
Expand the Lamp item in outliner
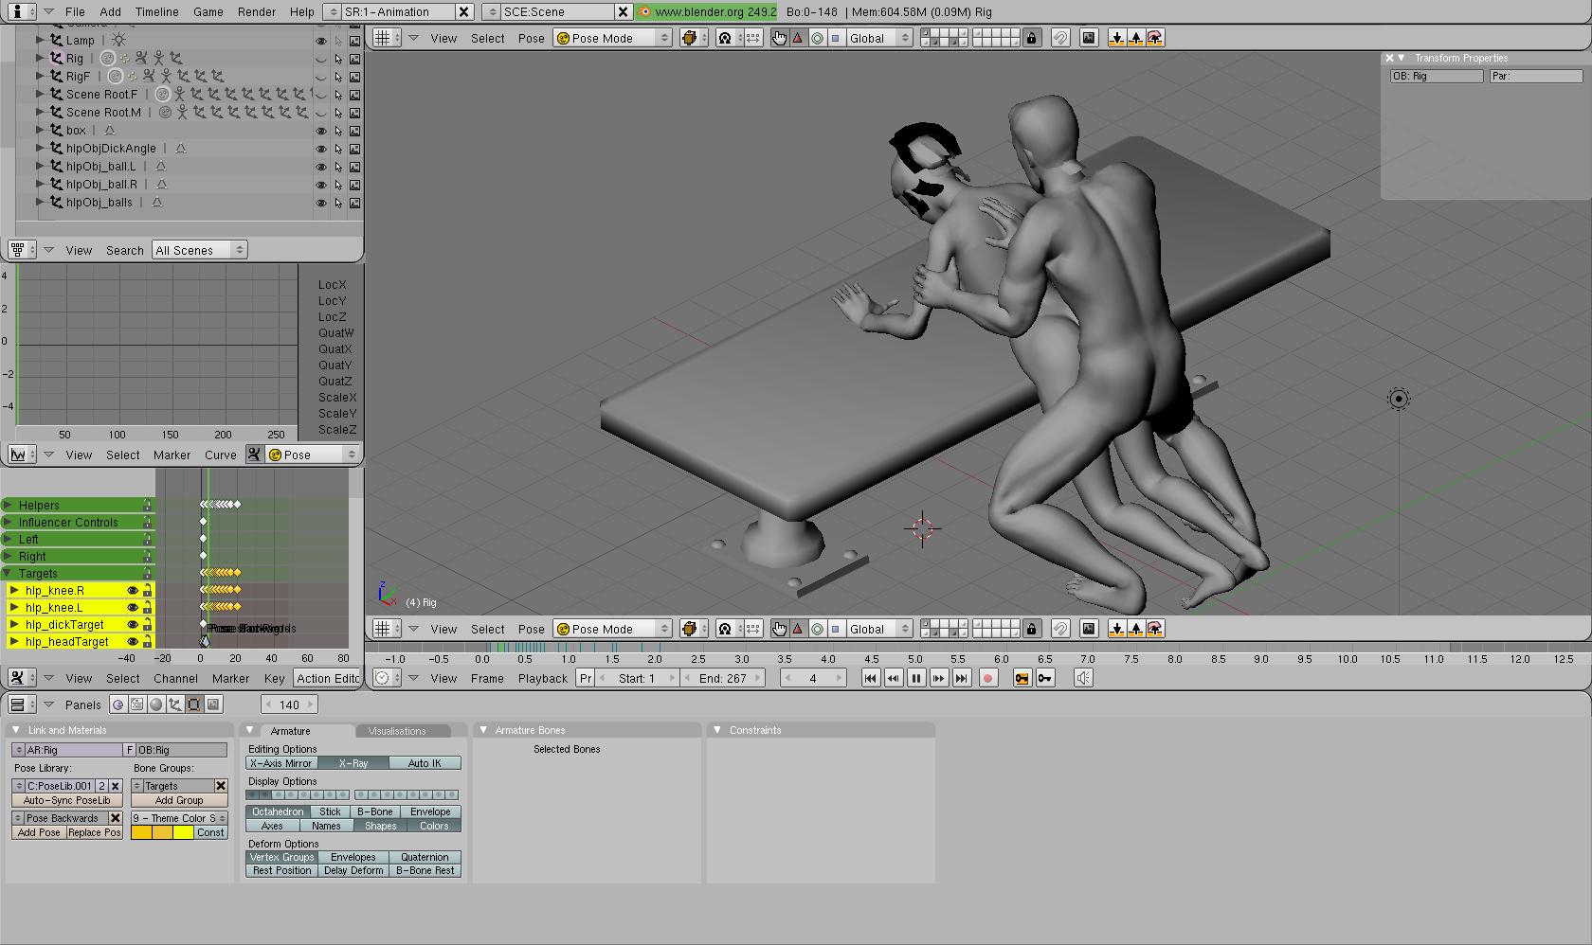tap(40, 40)
